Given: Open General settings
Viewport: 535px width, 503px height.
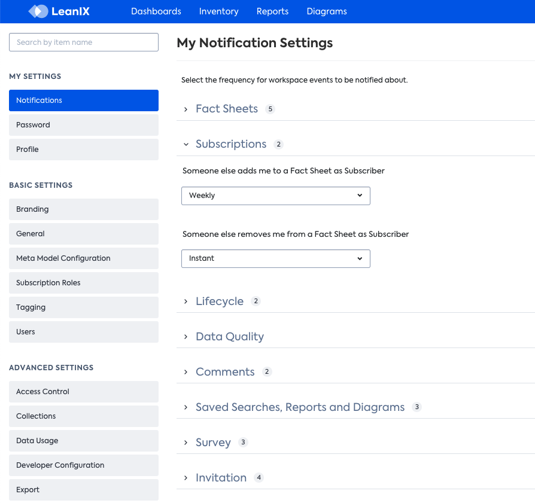Looking at the screenshot, I should pyautogui.click(x=84, y=234).
